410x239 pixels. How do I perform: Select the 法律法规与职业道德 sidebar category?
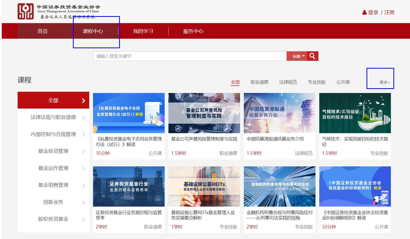[54, 117]
